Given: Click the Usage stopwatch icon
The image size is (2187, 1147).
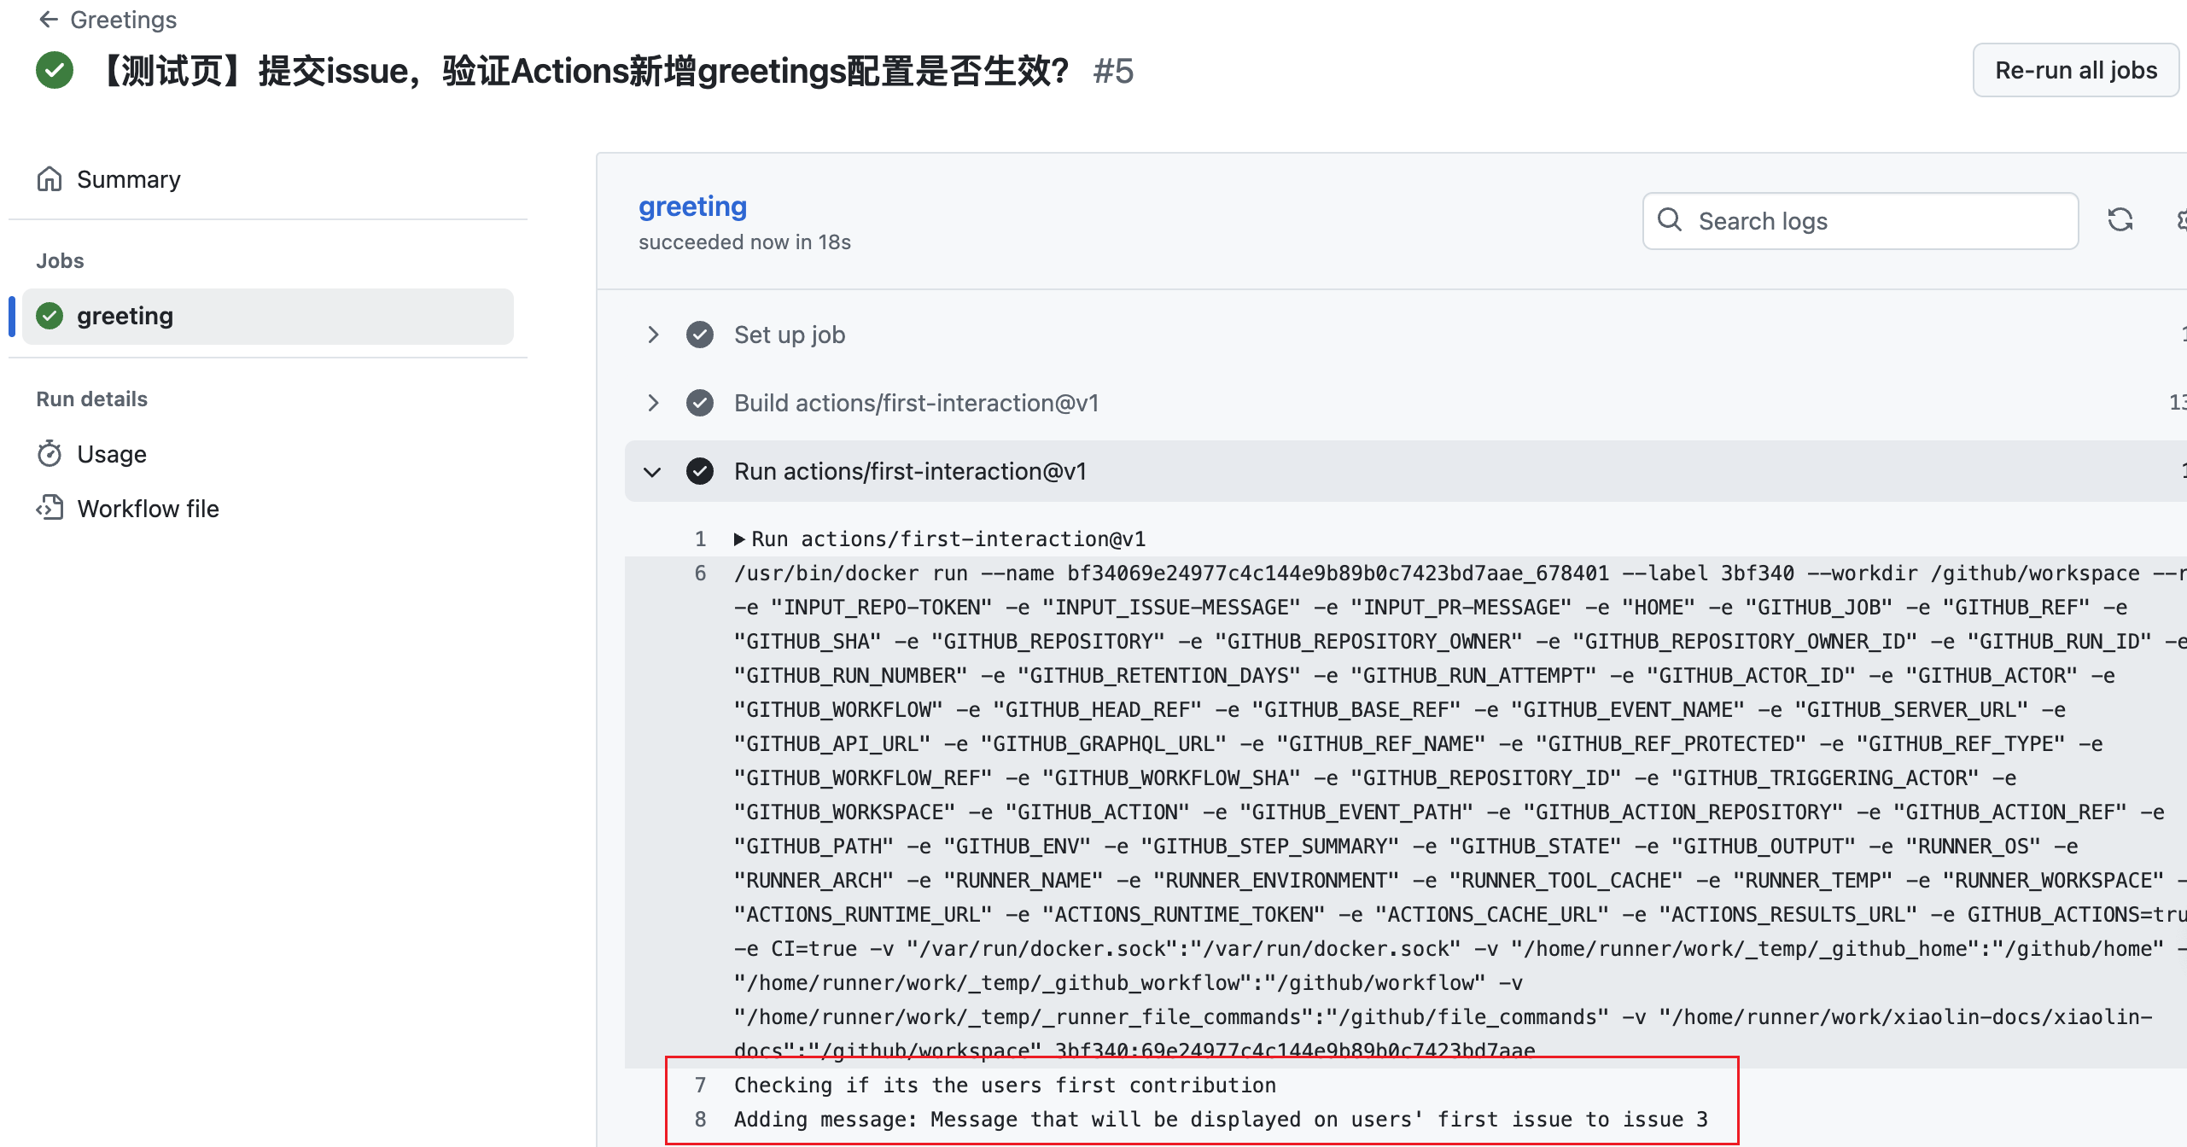Looking at the screenshot, I should [x=50, y=454].
